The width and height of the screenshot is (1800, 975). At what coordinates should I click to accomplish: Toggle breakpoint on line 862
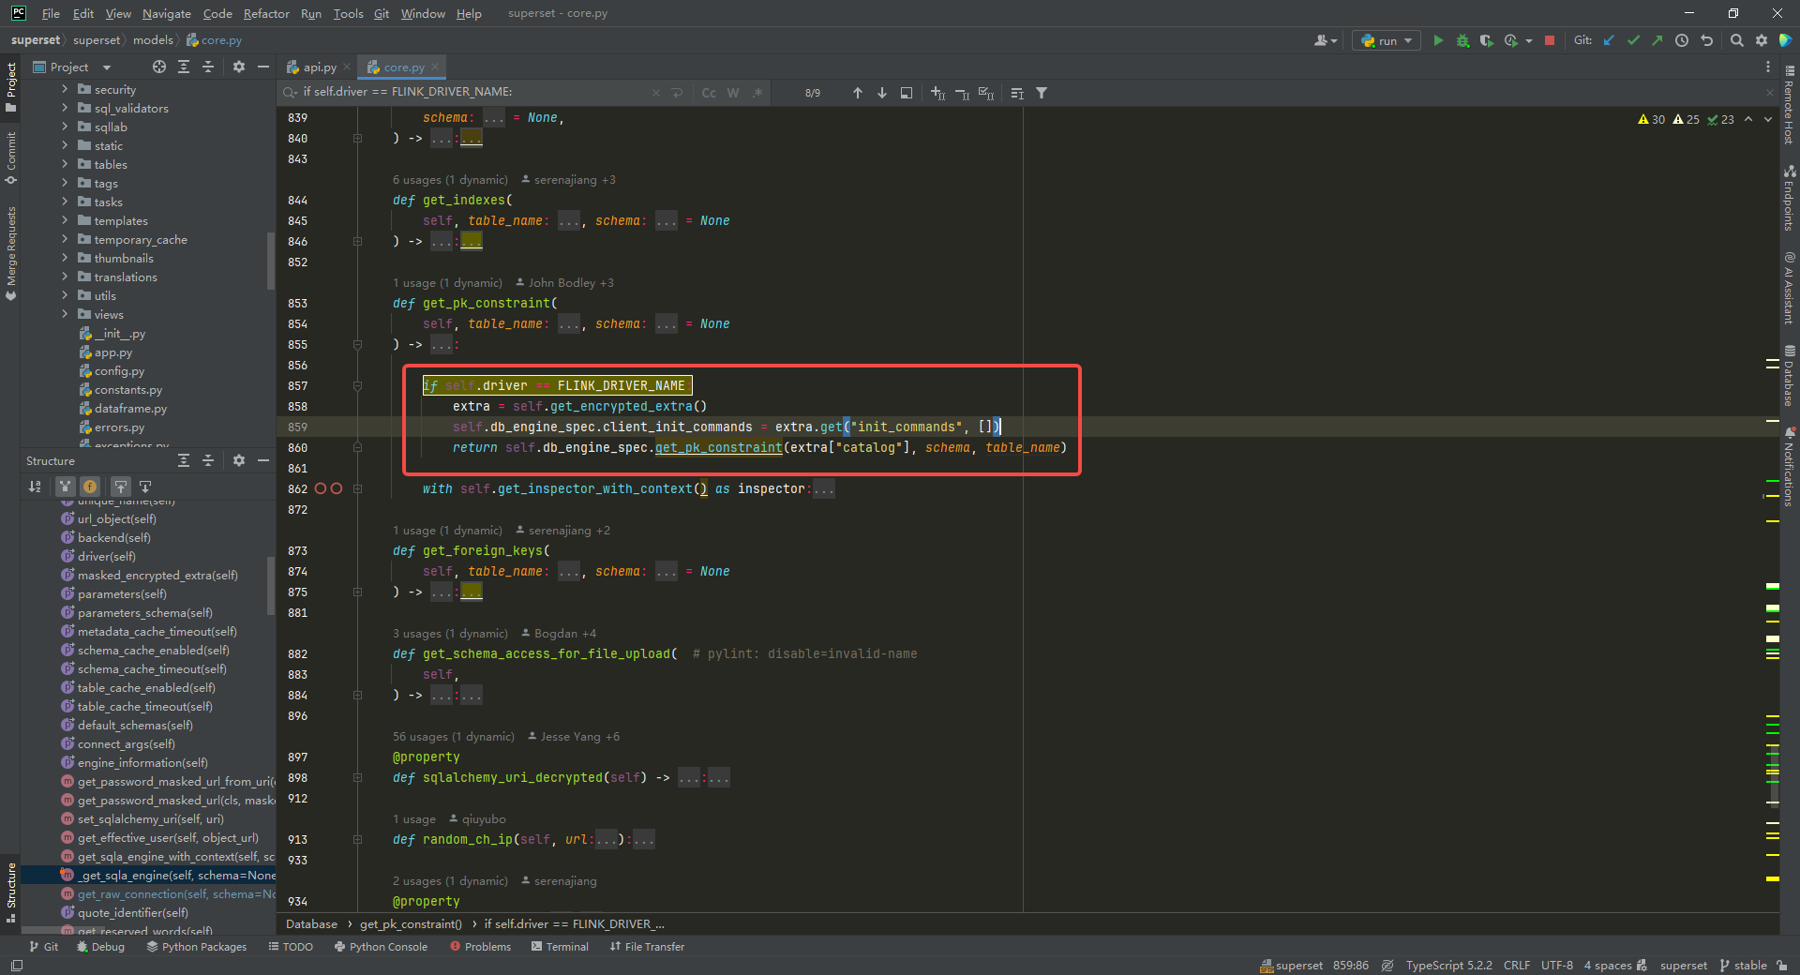pyautogui.click(x=321, y=488)
